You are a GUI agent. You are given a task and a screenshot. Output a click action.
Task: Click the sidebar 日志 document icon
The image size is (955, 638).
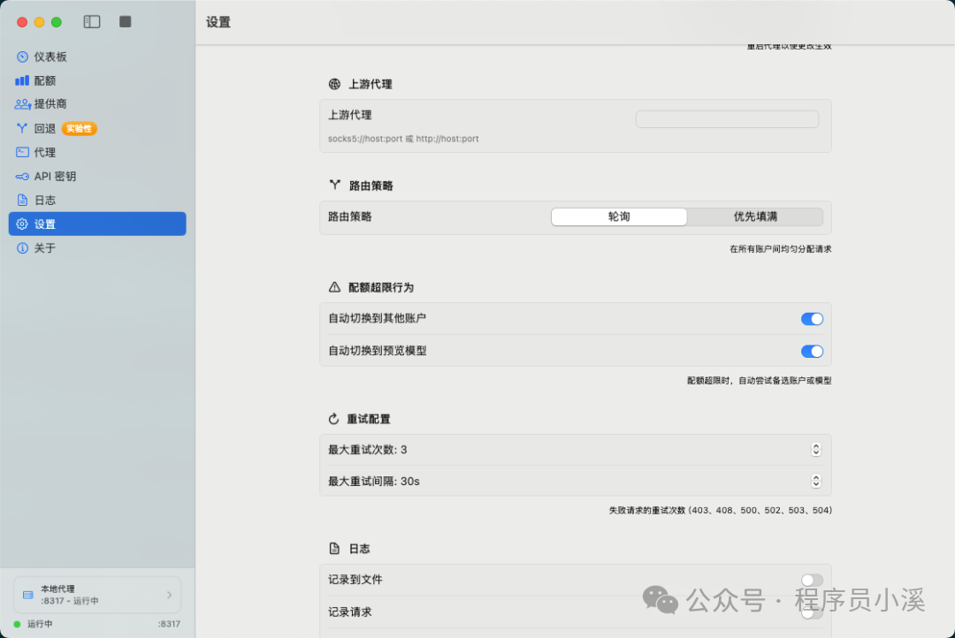22,200
